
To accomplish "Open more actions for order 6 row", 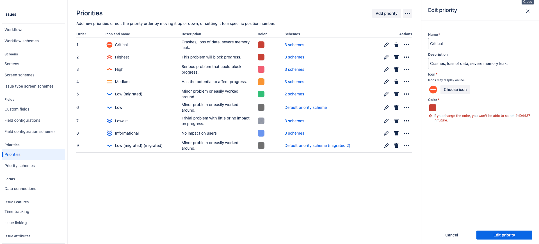I will pos(406,107).
